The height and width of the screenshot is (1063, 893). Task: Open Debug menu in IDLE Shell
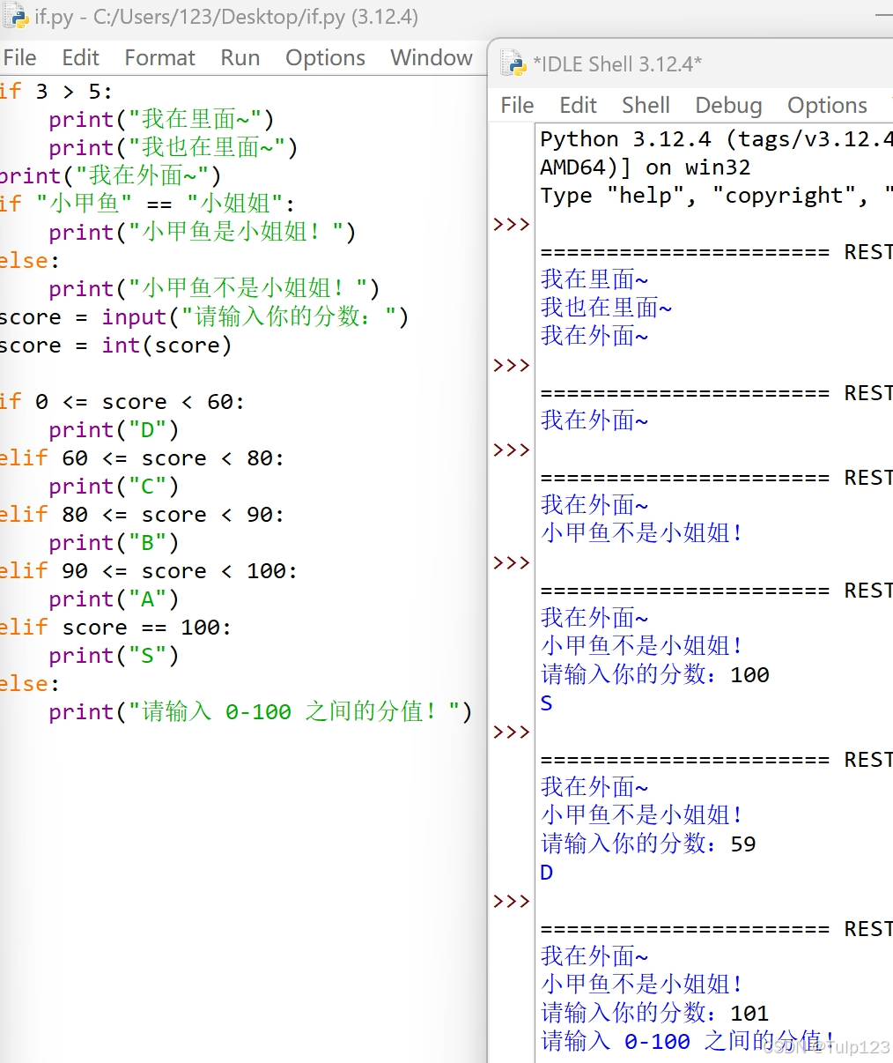[728, 106]
